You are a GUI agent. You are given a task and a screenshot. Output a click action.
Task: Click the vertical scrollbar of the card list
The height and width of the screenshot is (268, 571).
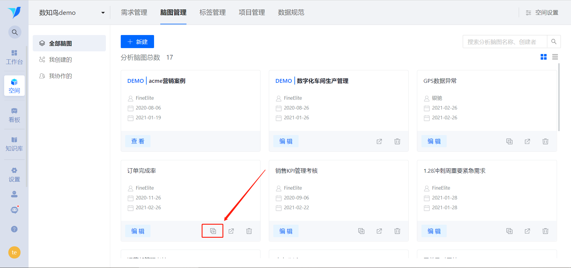559,97
